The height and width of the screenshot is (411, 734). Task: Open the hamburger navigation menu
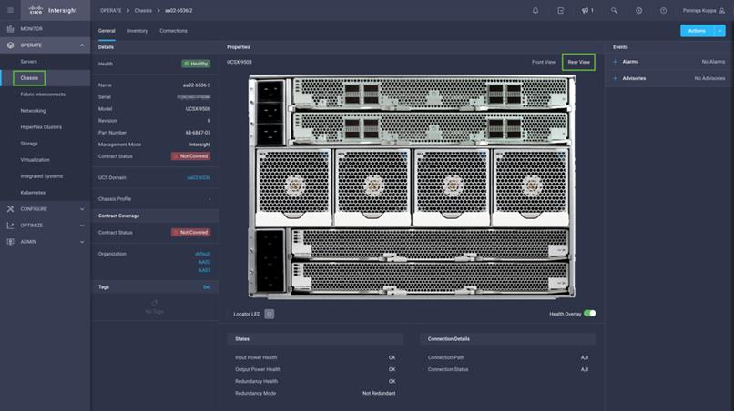point(11,10)
